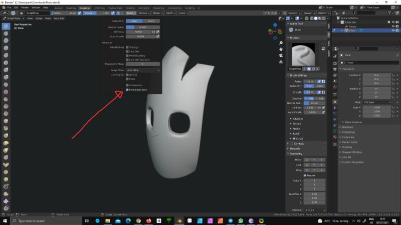Viewport: 401px width, 225px height.
Task: Open Telegram from the Windows taskbar
Action: (x=231, y=221)
